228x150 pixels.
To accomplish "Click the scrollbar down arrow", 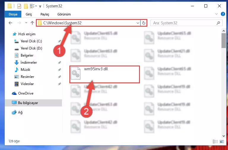I will click(x=224, y=136).
